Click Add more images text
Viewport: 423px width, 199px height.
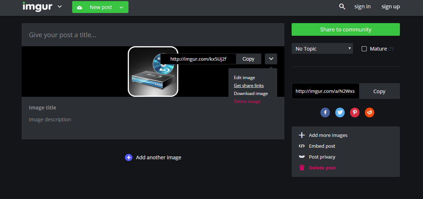328,135
